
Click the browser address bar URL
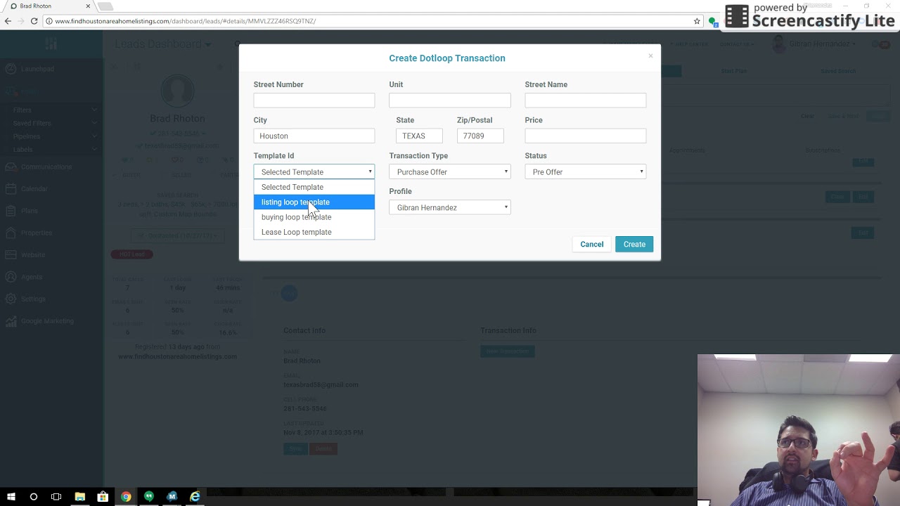point(185,21)
